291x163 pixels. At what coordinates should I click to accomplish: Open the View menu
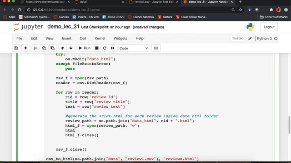point(50,38)
